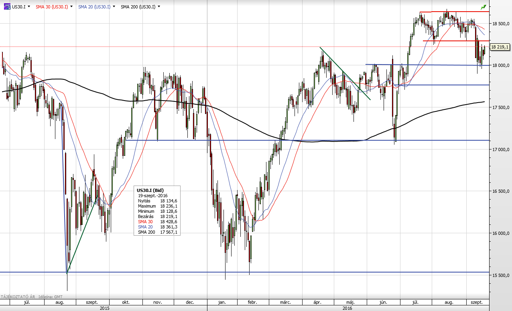Click the Bezárás 18 219,1 row in tooltip

tap(157, 216)
